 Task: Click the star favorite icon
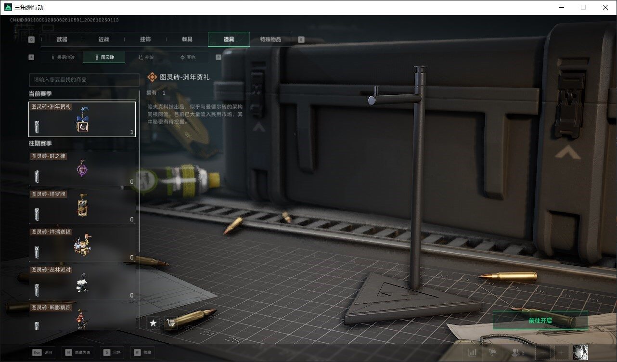[x=153, y=323]
